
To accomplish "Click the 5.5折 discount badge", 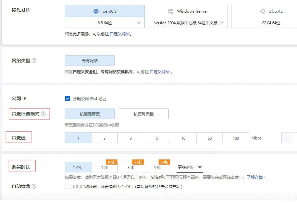I will click(138, 162).
